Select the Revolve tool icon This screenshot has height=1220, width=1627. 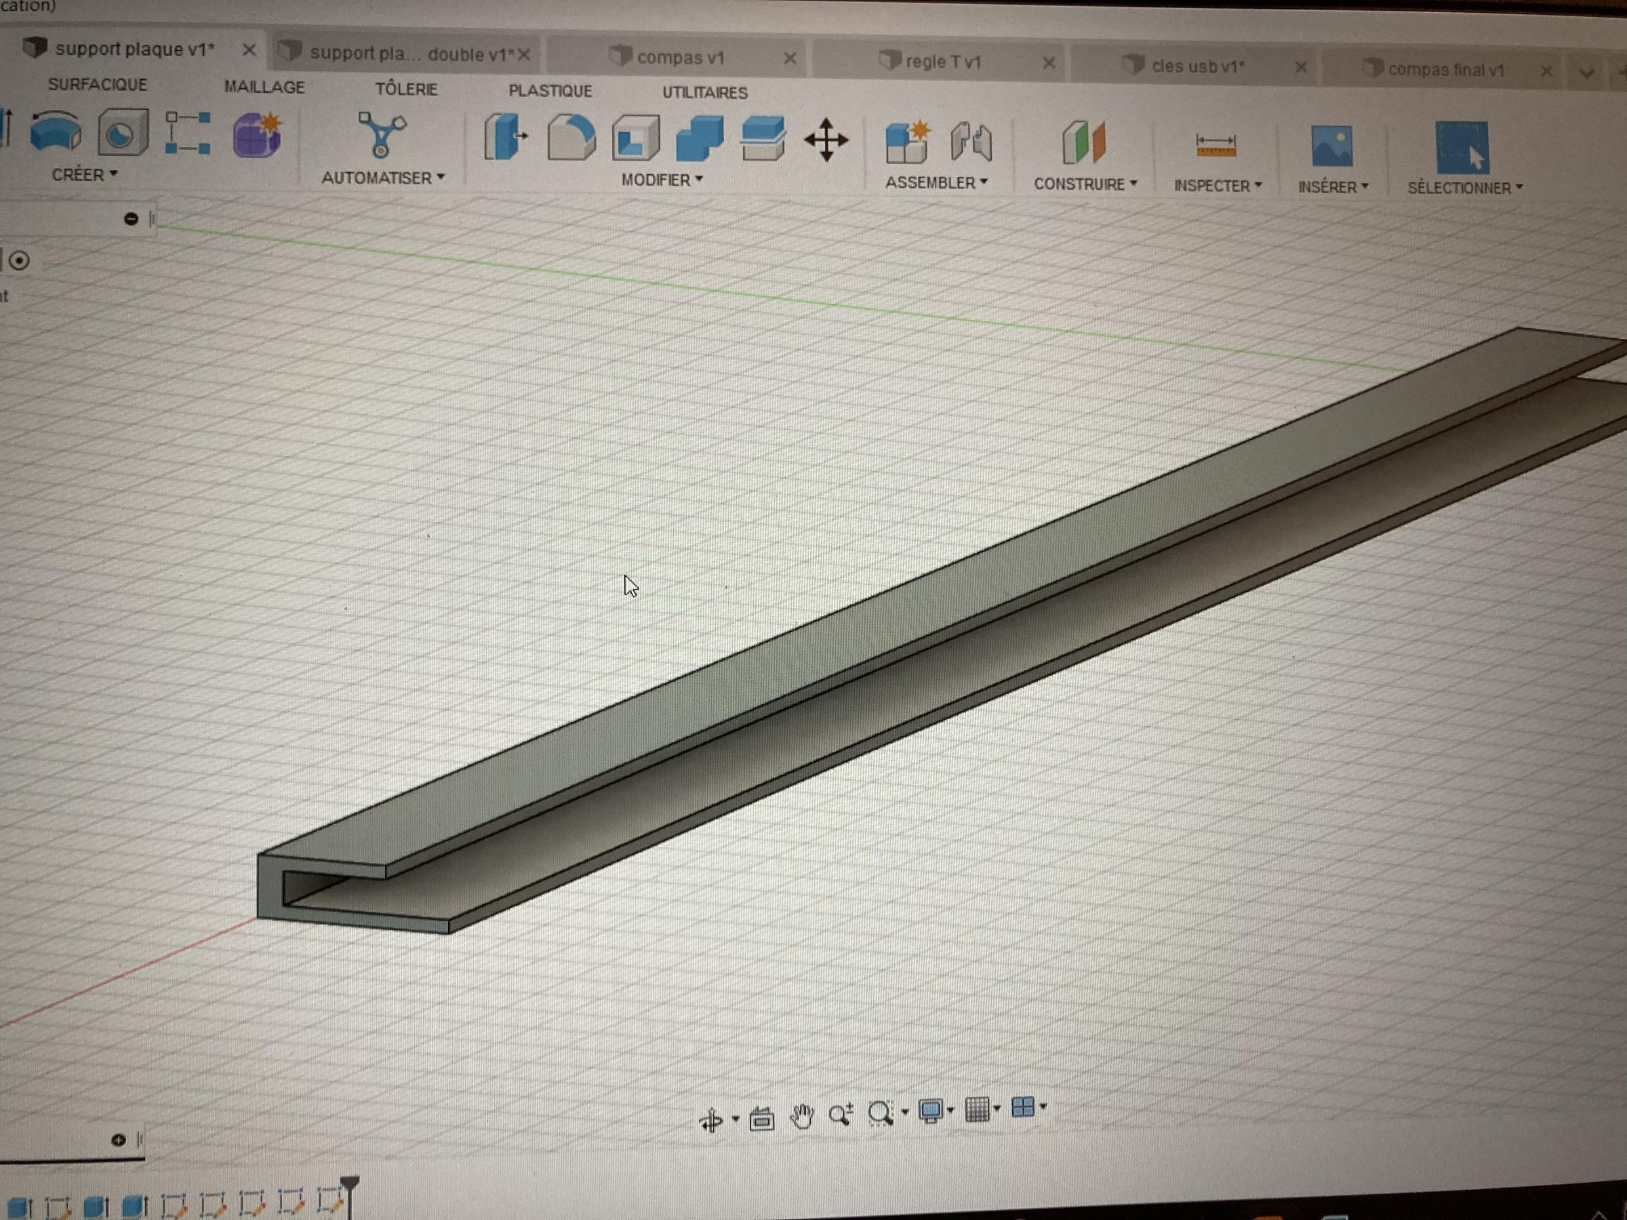coord(56,132)
